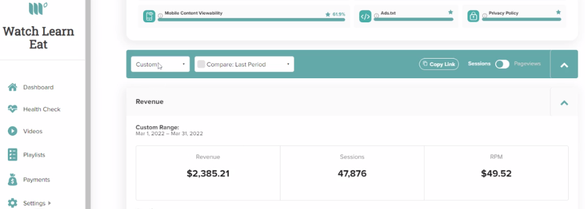Click the Copy Link button

coord(439,64)
